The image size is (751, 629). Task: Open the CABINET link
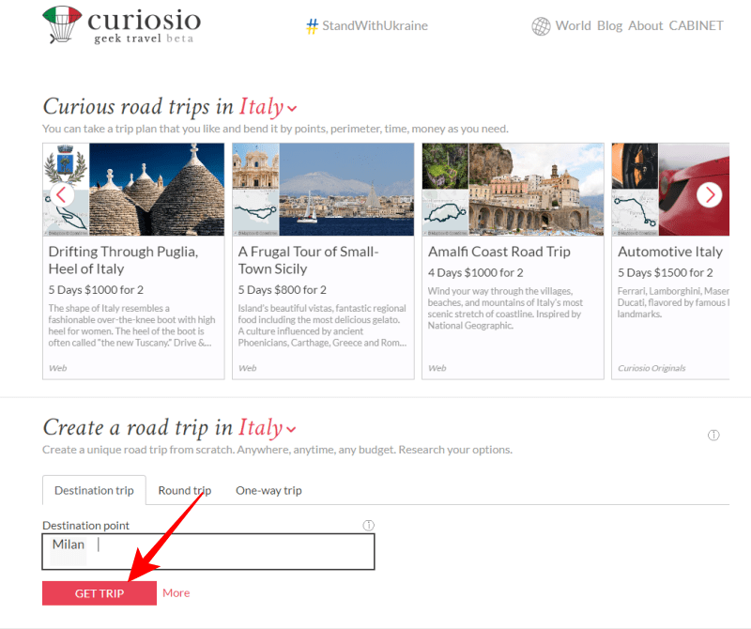(696, 25)
